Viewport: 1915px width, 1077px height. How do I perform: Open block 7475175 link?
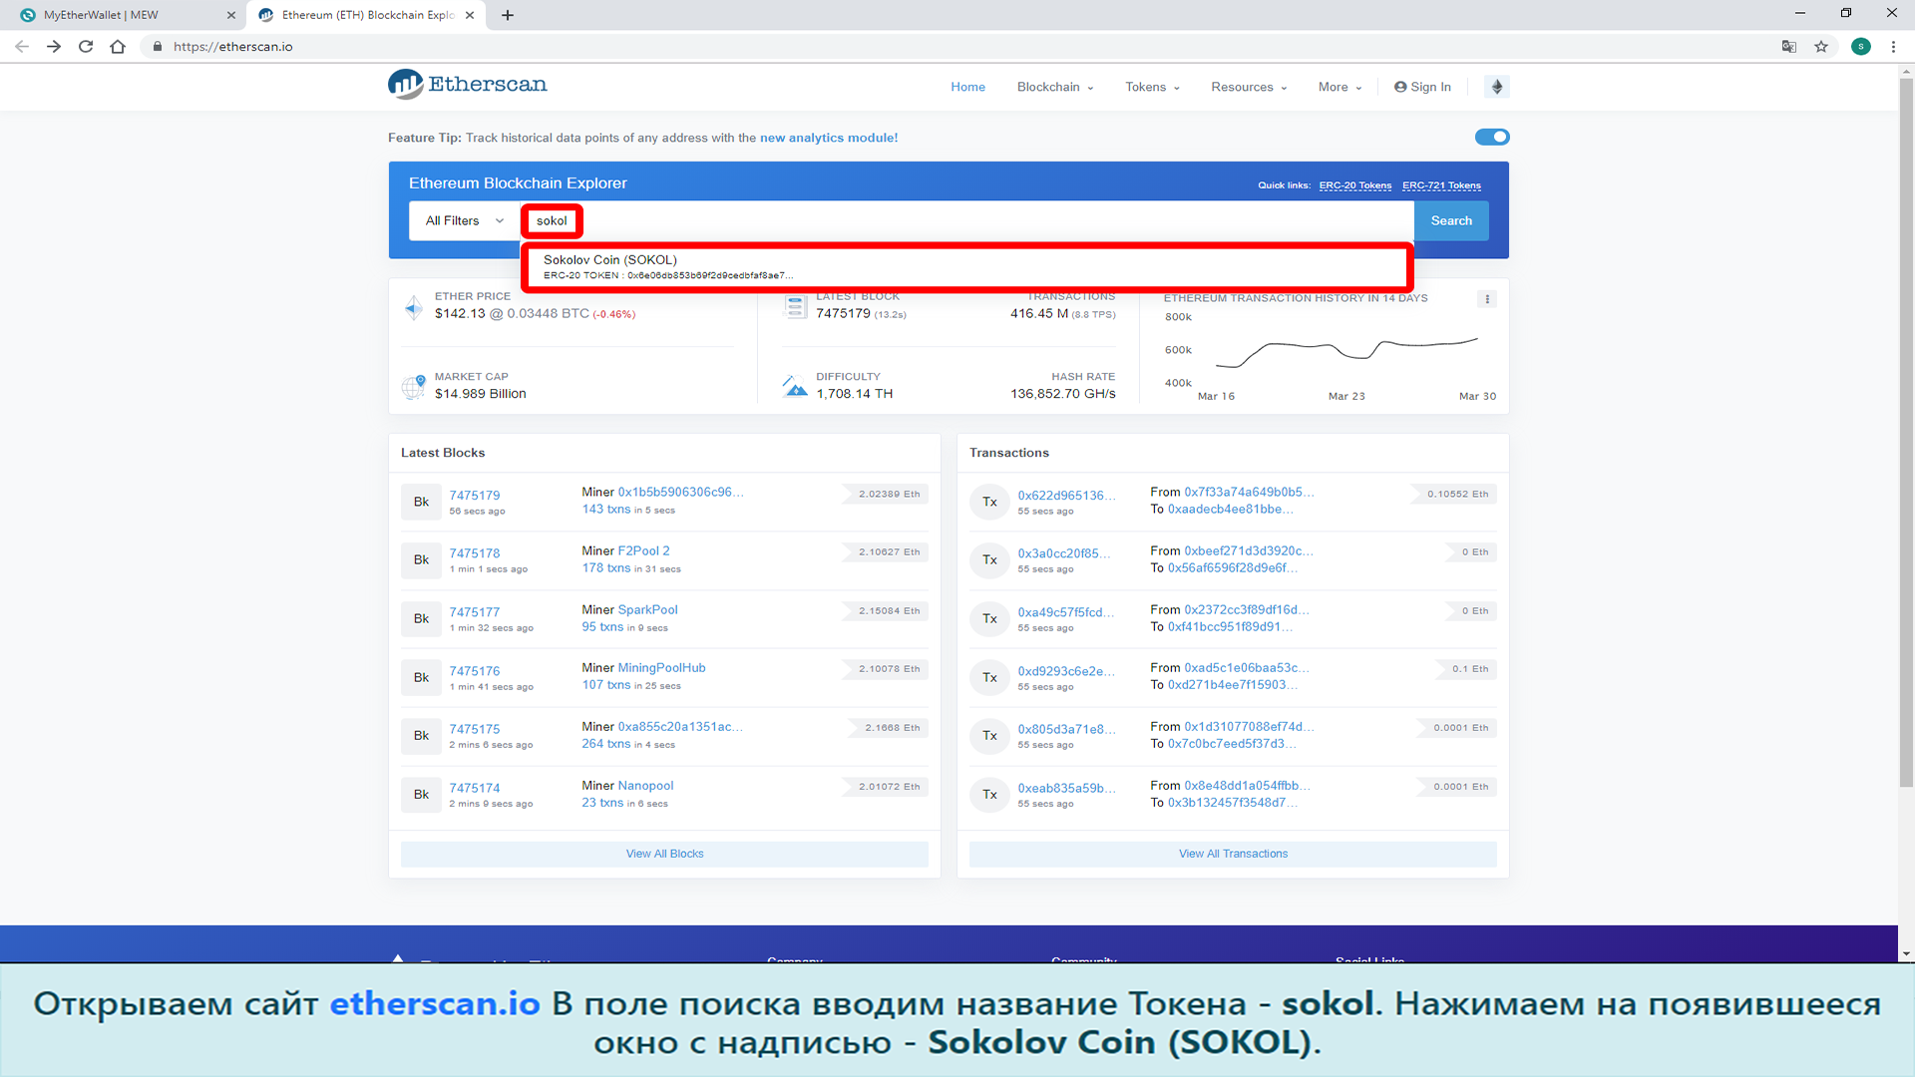pos(475,729)
